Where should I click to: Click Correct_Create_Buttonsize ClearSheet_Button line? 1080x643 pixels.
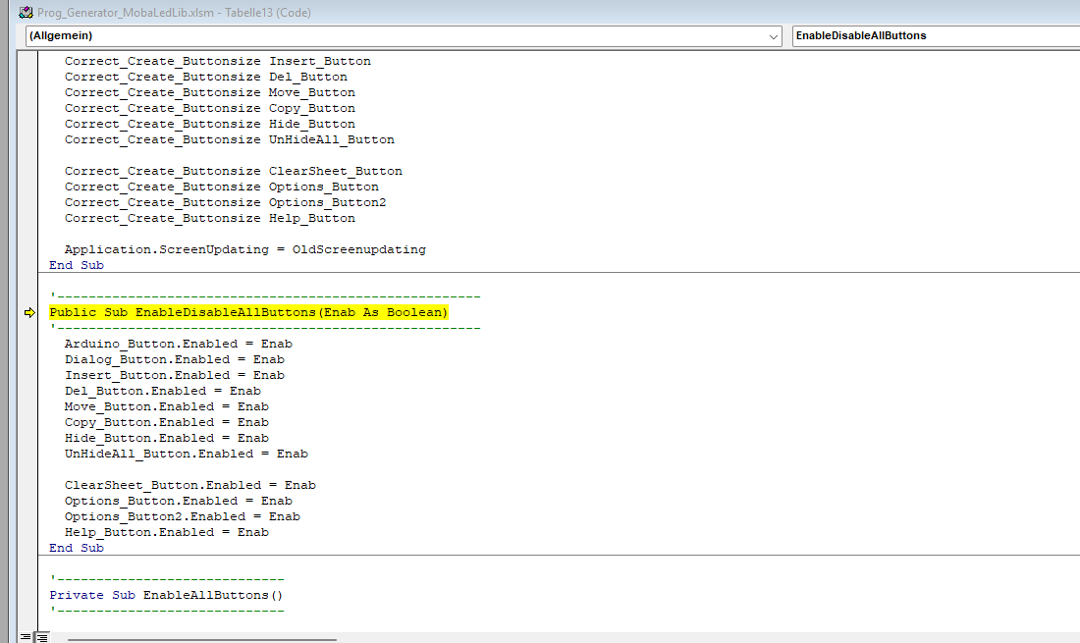coord(233,171)
